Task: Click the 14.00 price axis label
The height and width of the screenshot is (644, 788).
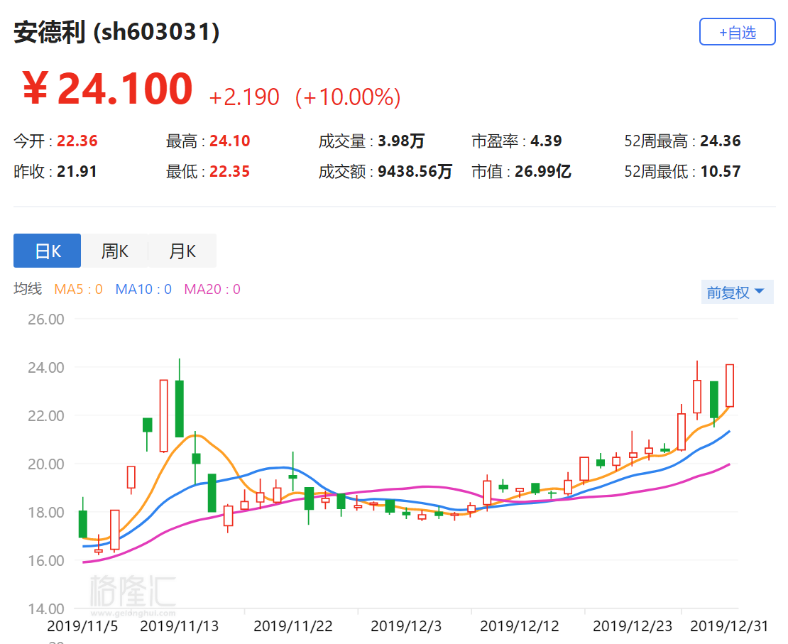Action: tap(45, 608)
